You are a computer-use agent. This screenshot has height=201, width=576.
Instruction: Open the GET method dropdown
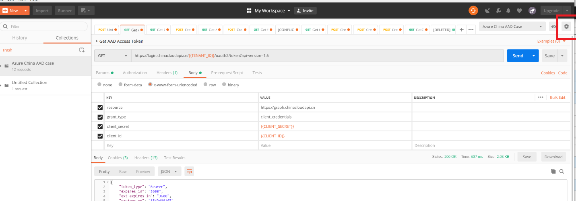113,56
